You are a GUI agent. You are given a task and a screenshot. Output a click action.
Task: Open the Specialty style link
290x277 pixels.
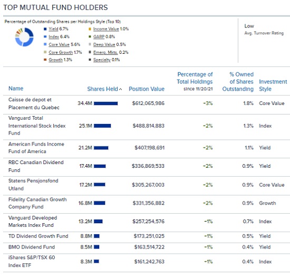point(102,60)
